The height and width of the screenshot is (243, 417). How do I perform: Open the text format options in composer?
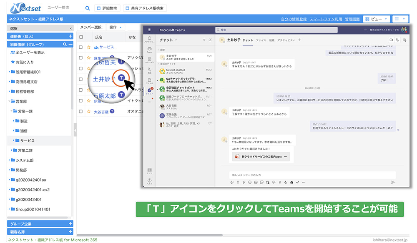(232, 182)
